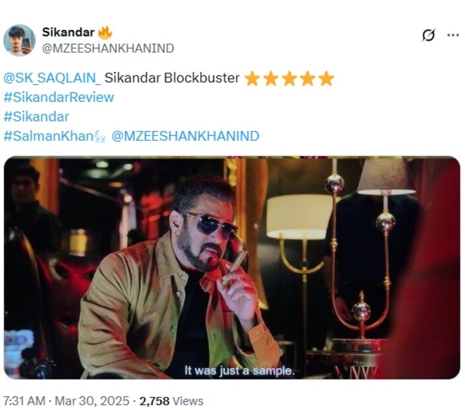Open the @SK_SAQLAIN_ mention
The height and width of the screenshot is (410, 465).
[52, 78]
